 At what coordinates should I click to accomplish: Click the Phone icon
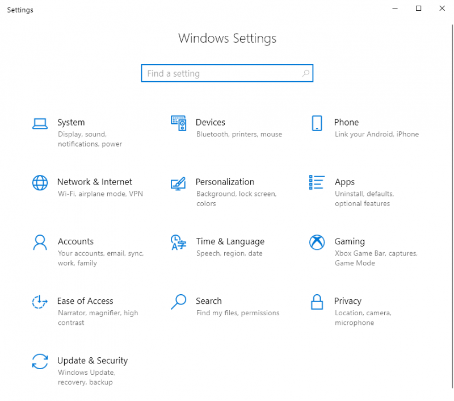(317, 123)
